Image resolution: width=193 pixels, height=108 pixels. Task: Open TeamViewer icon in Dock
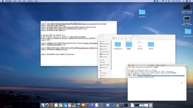tap(108, 105)
